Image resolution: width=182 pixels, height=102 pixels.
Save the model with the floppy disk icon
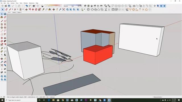(9, 6)
